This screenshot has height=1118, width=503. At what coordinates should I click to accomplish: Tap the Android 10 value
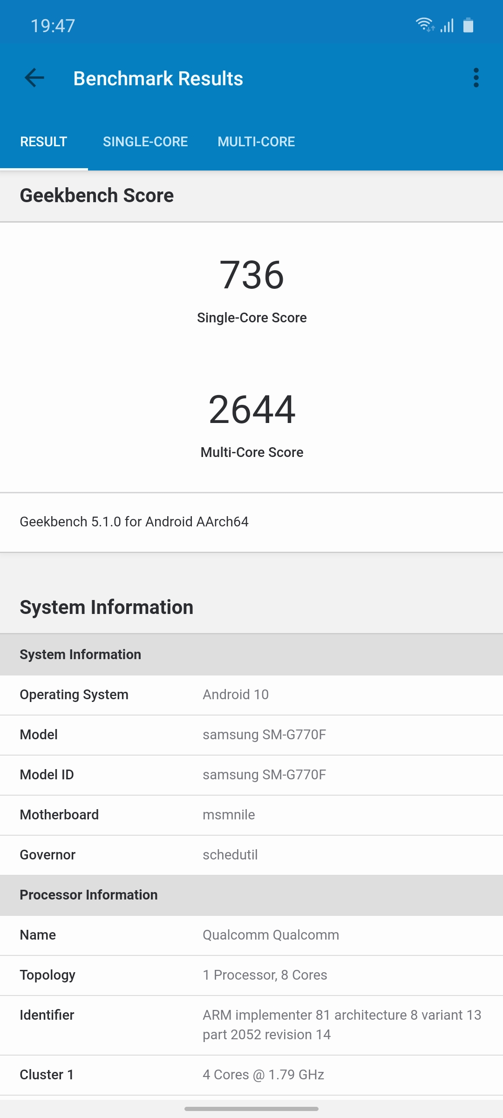(236, 695)
